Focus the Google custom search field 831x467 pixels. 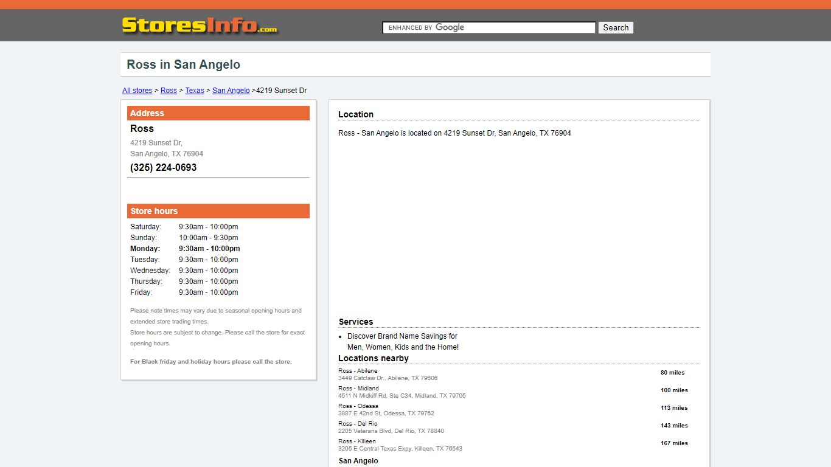(489, 27)
